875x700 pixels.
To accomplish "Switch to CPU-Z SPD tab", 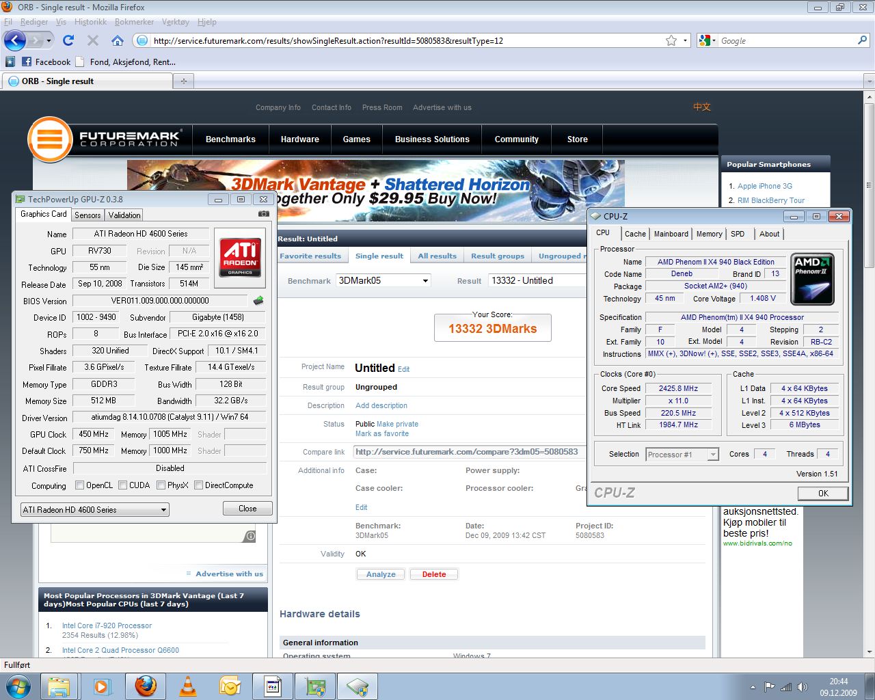I will [738, 234].
